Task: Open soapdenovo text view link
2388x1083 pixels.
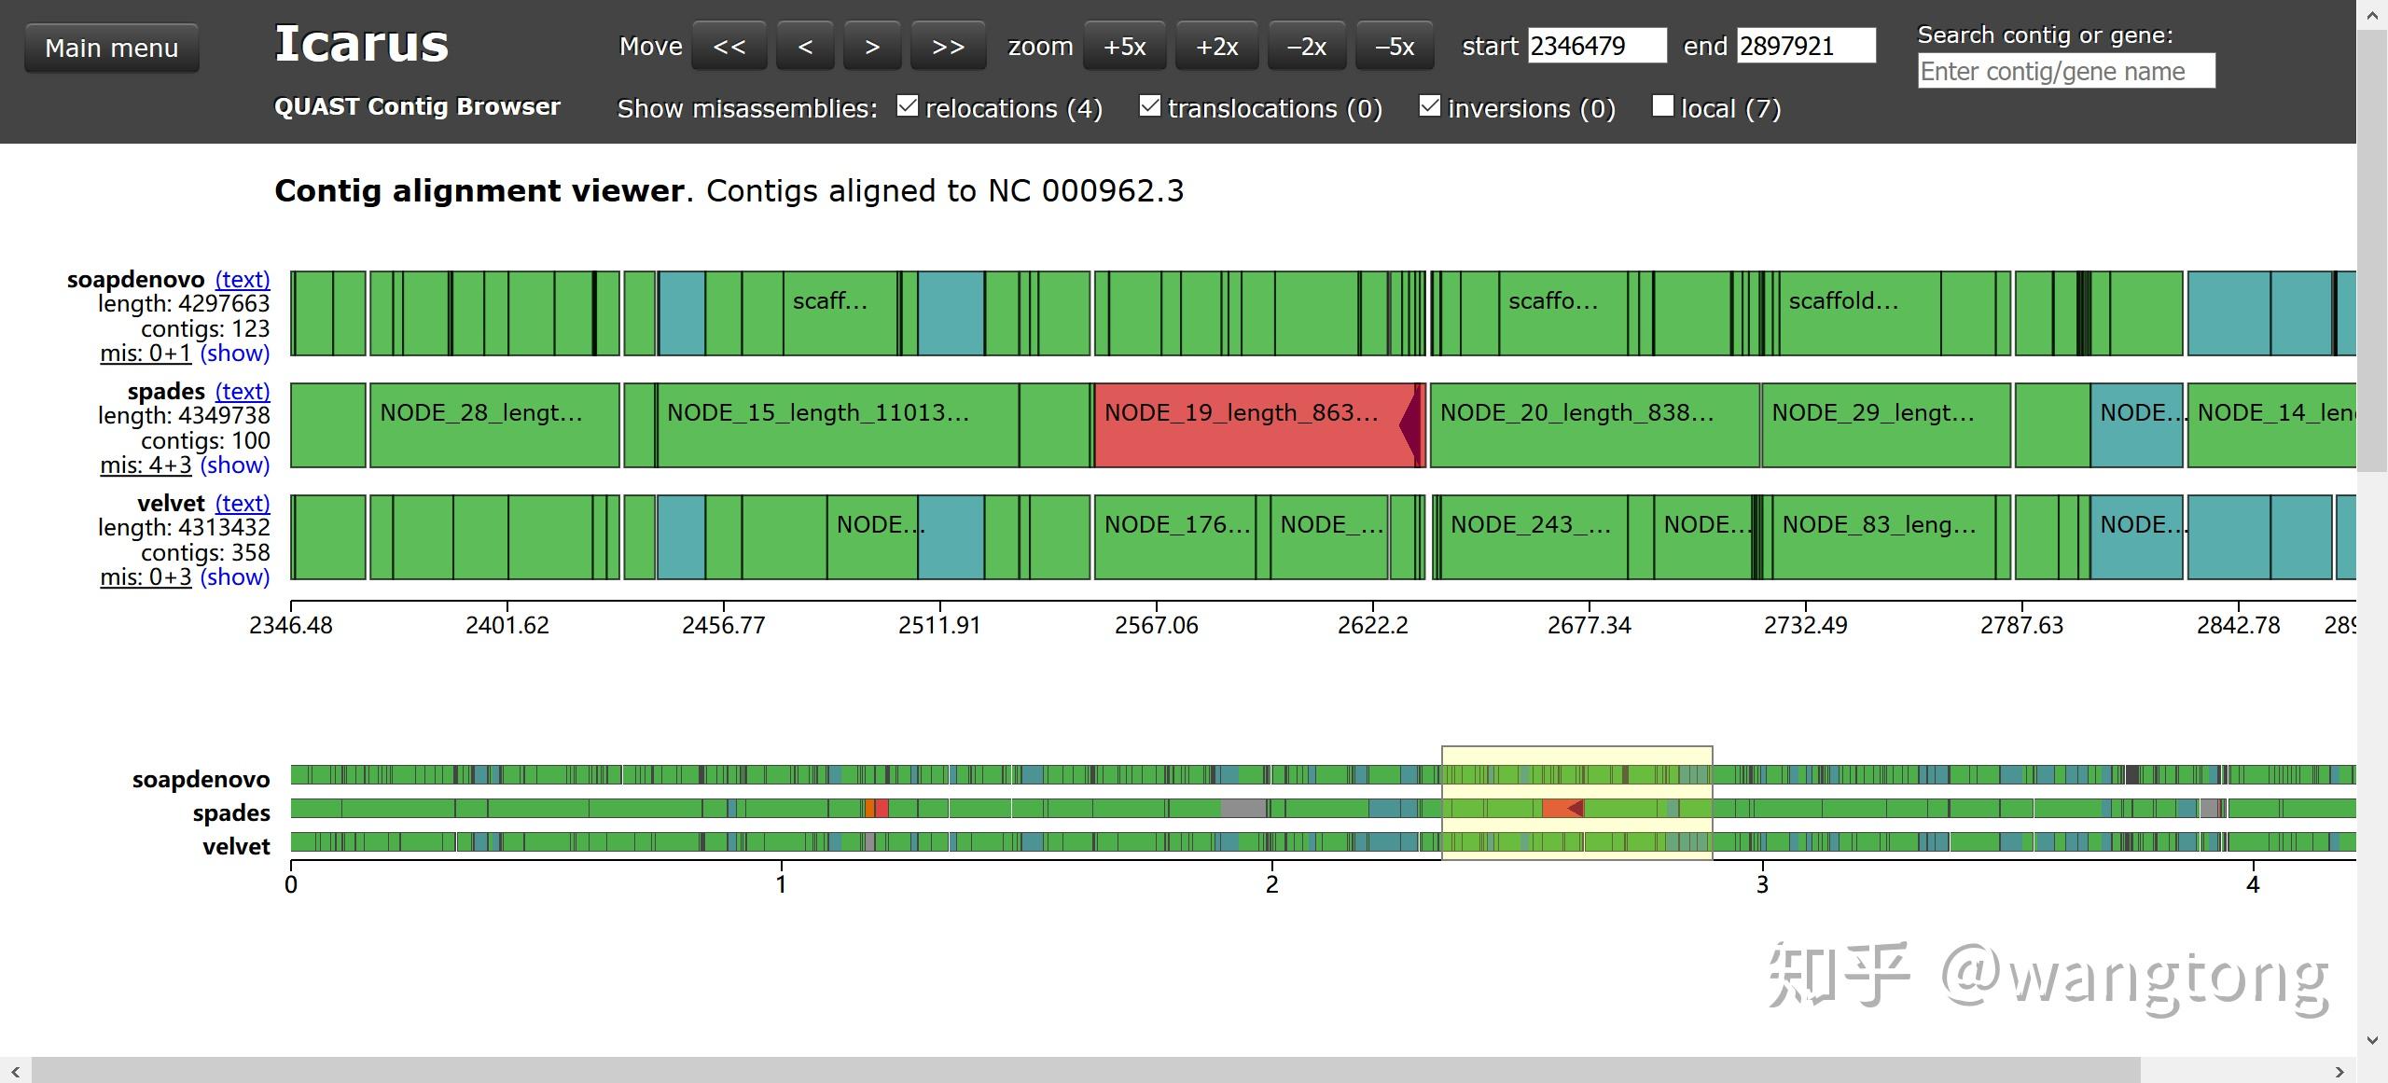Action: 243,280
